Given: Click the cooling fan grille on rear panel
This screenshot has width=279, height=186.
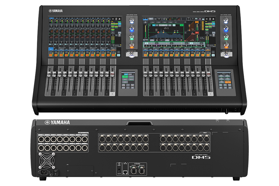Looking at the screenshot, I should (47, 161).
